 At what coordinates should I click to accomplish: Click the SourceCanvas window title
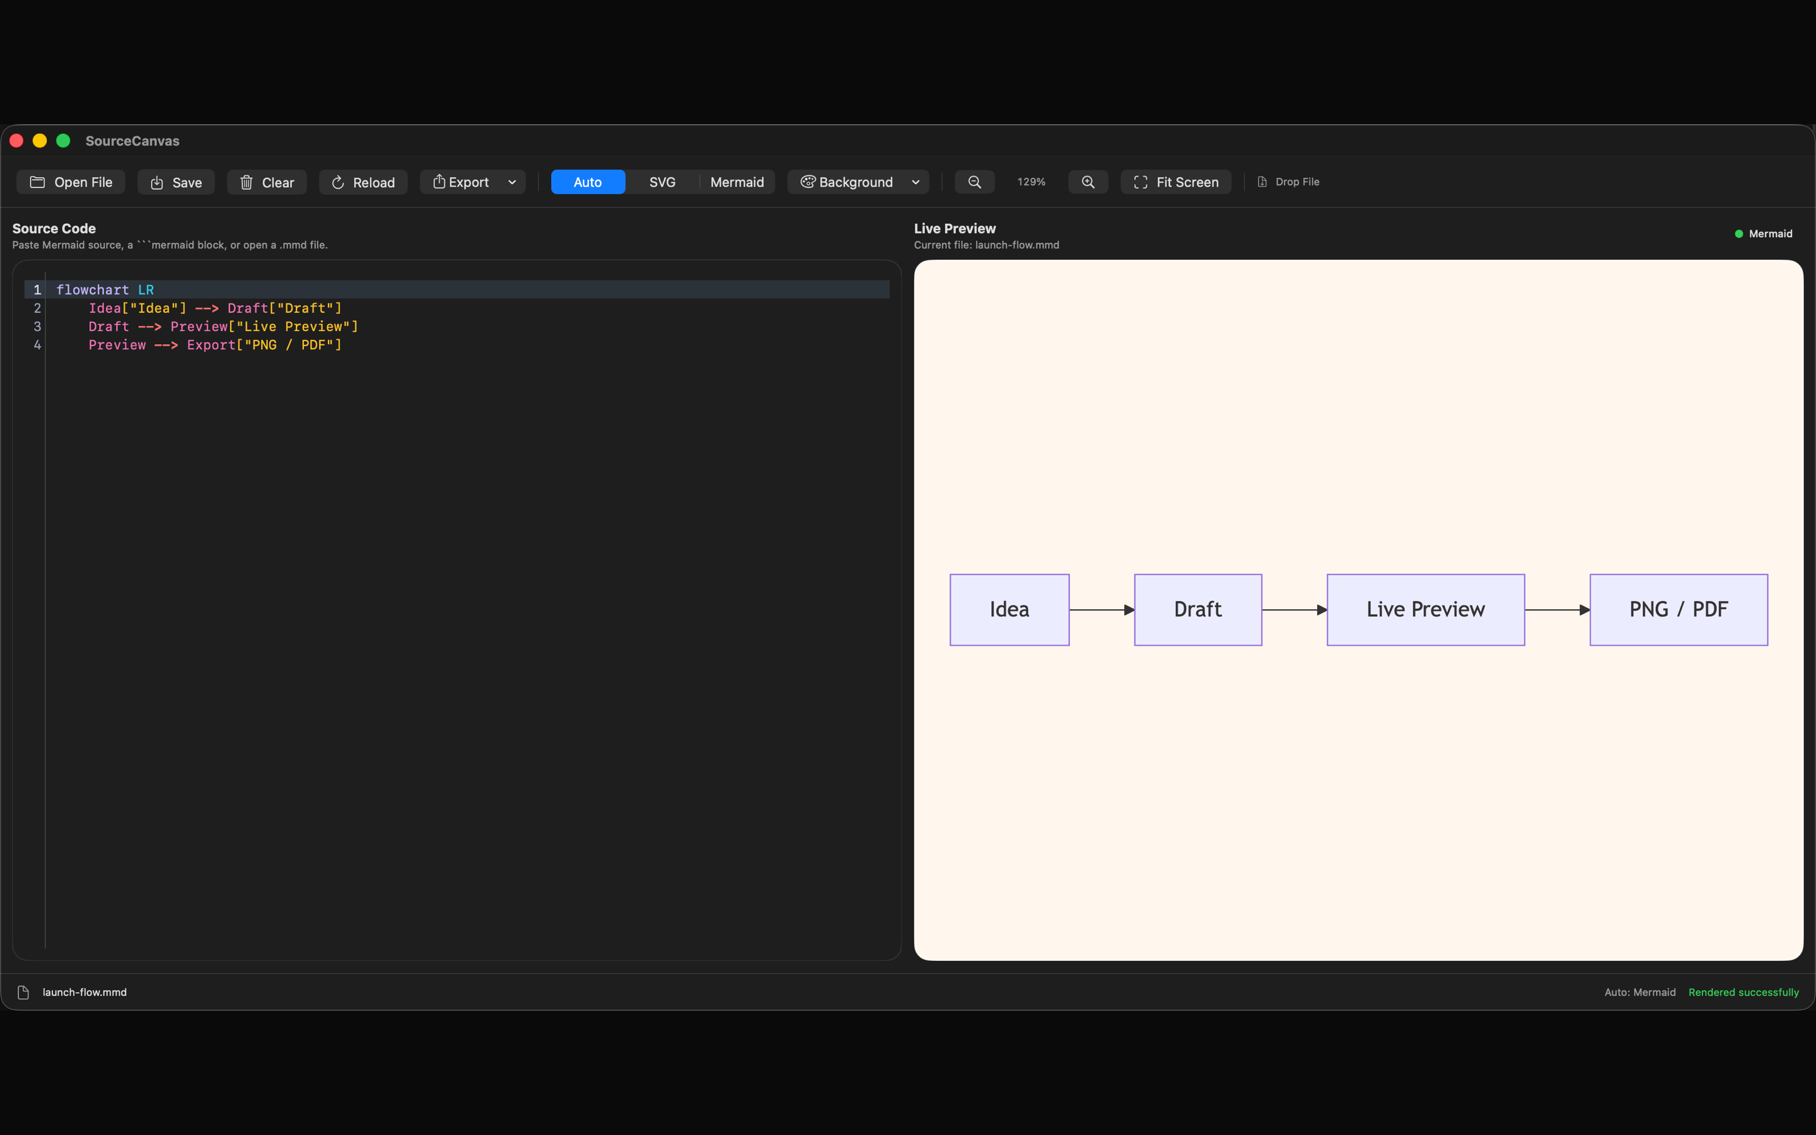132,141
